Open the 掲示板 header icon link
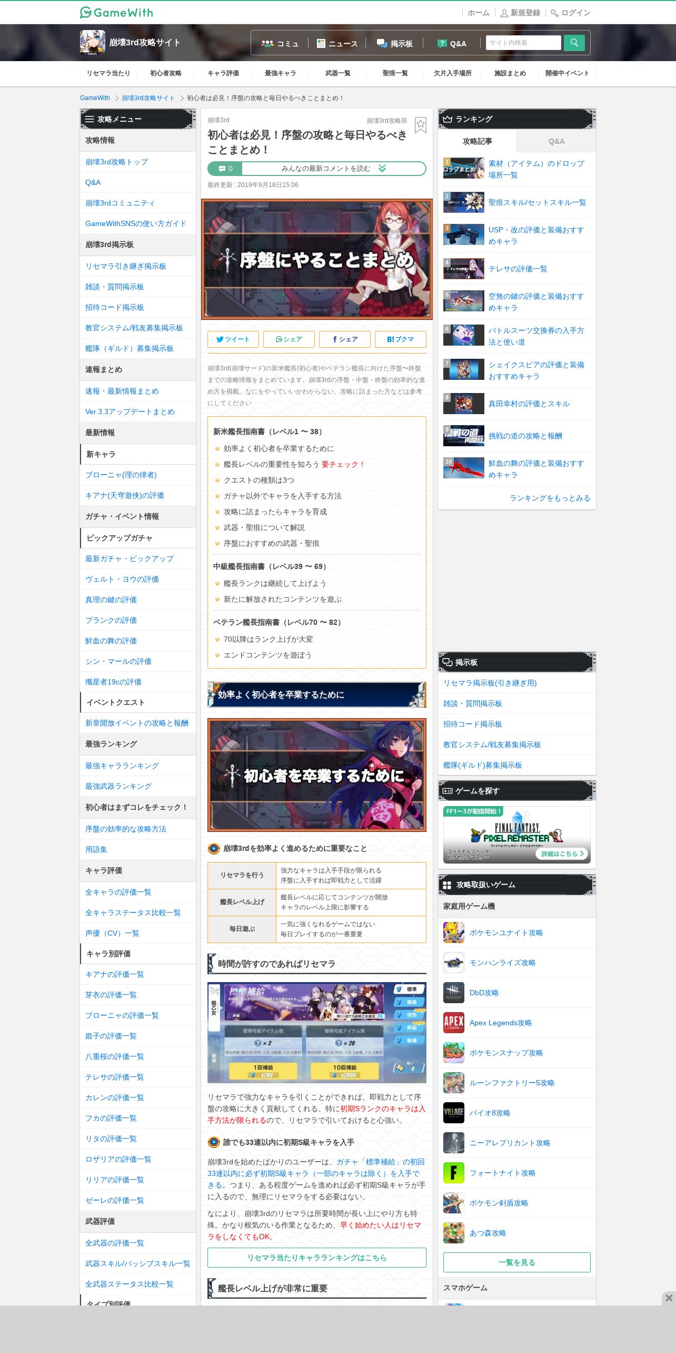Image resolution: width=676 pixels, height=1353 pixels. pos(395,43)
